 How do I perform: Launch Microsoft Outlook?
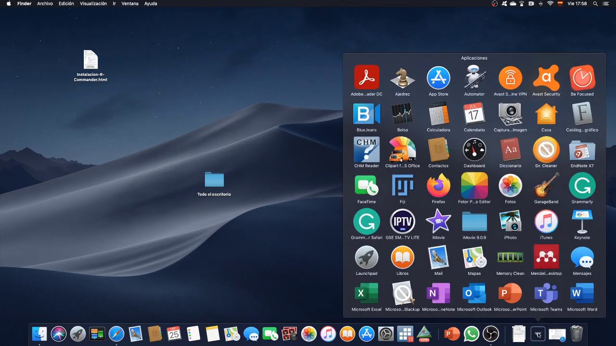(x=475, y=293)
